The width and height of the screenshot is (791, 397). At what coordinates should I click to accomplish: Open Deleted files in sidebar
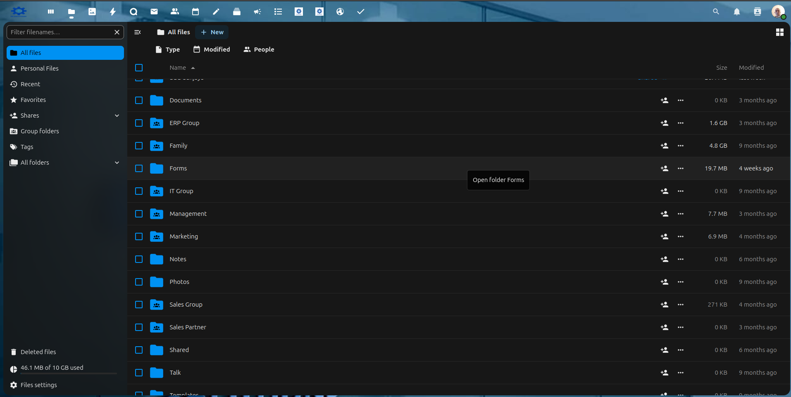tap(38, 352)
